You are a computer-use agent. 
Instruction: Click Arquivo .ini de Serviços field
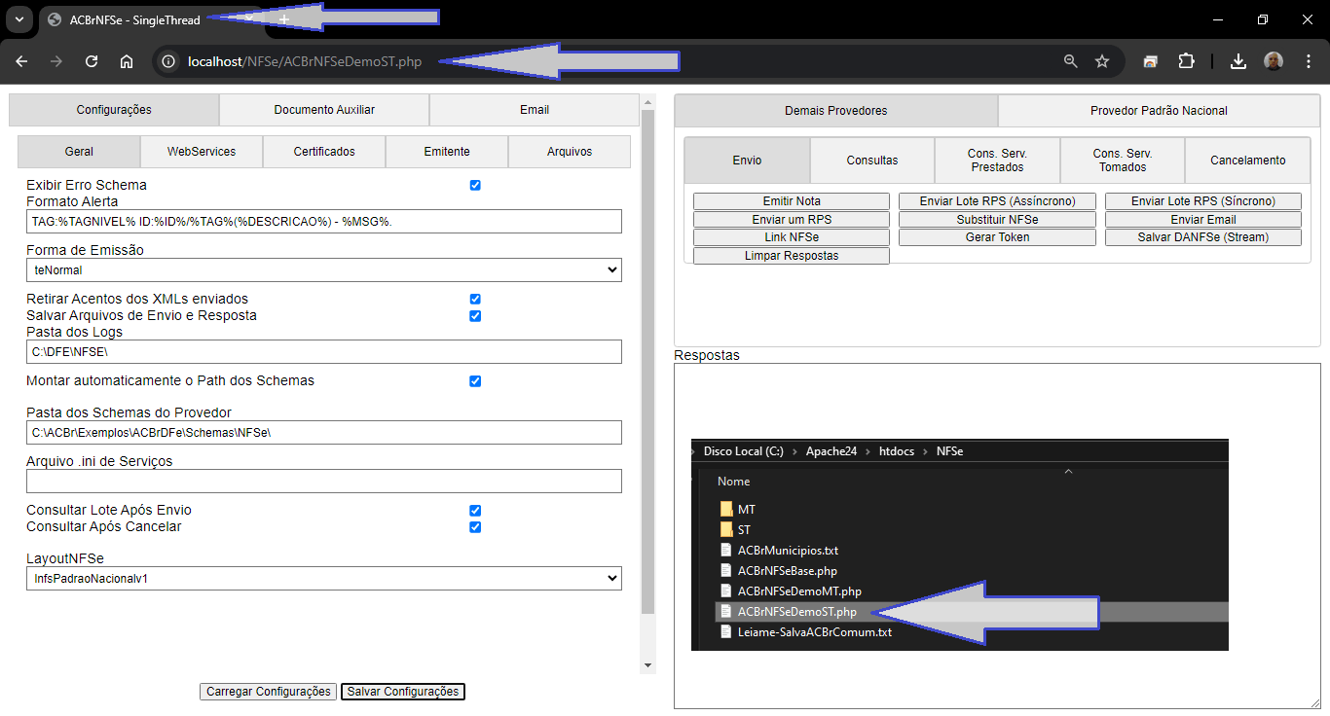[x=324, y=481]
